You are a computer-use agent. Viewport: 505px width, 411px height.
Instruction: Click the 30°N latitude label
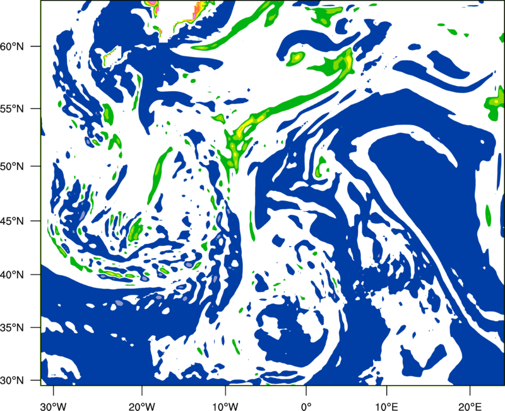click(x=12, y=381)
